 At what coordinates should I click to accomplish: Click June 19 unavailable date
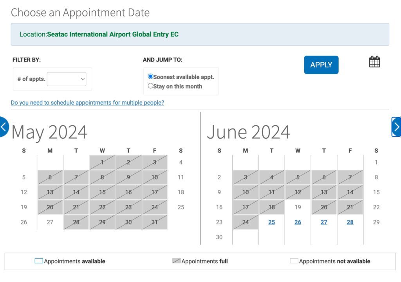(x=298, y=207)
